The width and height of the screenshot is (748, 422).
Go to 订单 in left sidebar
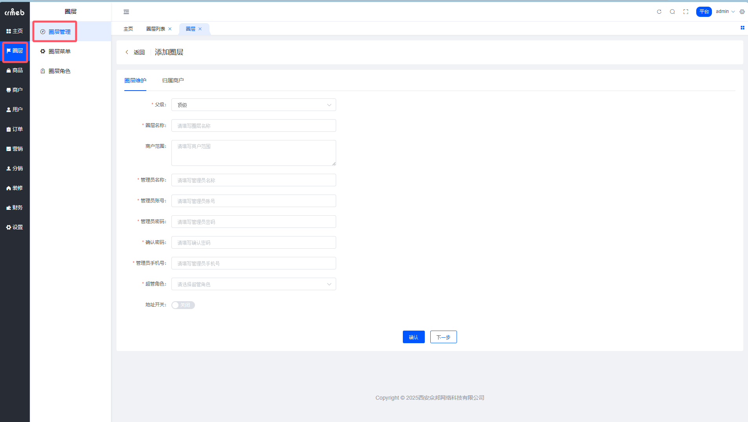[x=15, y=129]
